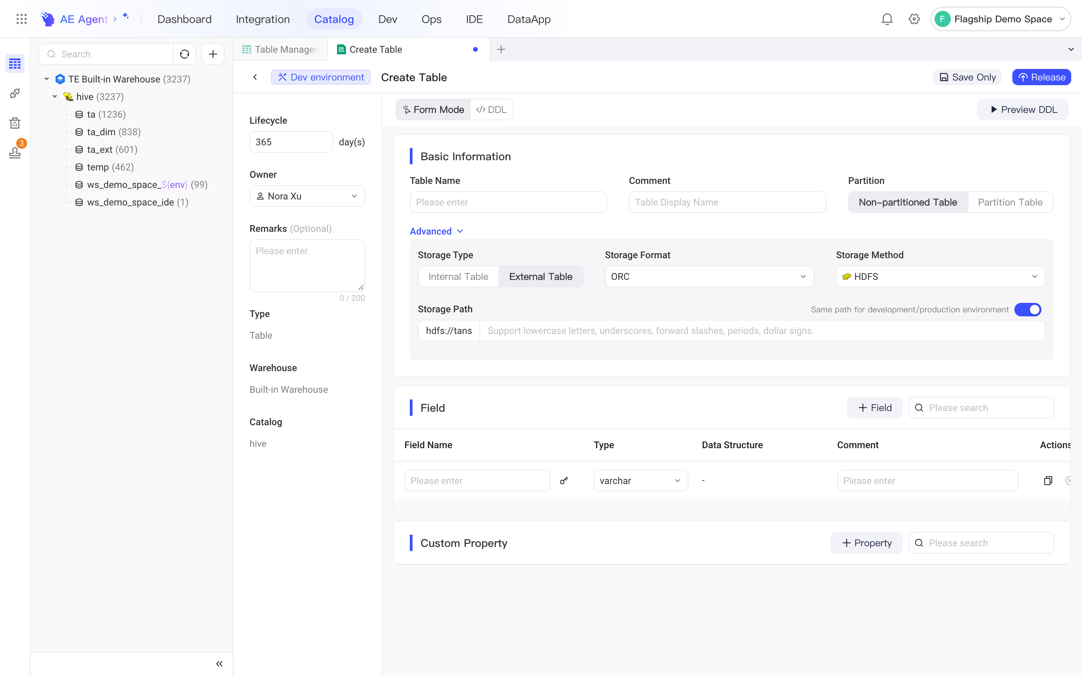Collapse the hive tree node
Viewport: 1082px width, 676px height.
click(x=54, y=97)
